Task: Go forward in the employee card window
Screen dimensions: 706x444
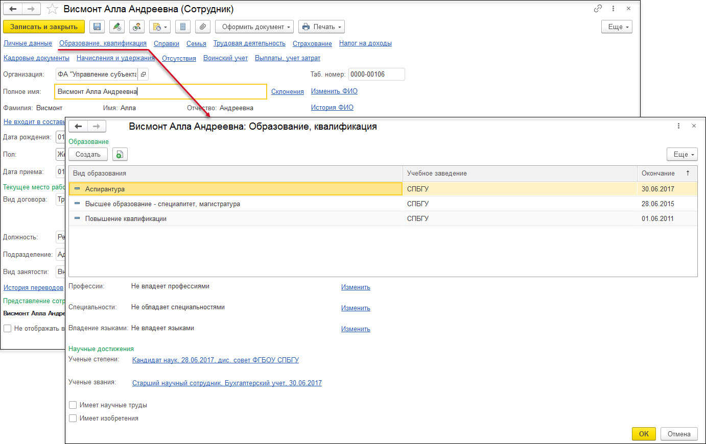Action: coord(31,9)
